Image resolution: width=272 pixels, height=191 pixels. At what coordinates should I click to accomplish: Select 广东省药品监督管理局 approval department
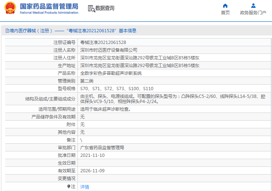click(x=102, y=148)
